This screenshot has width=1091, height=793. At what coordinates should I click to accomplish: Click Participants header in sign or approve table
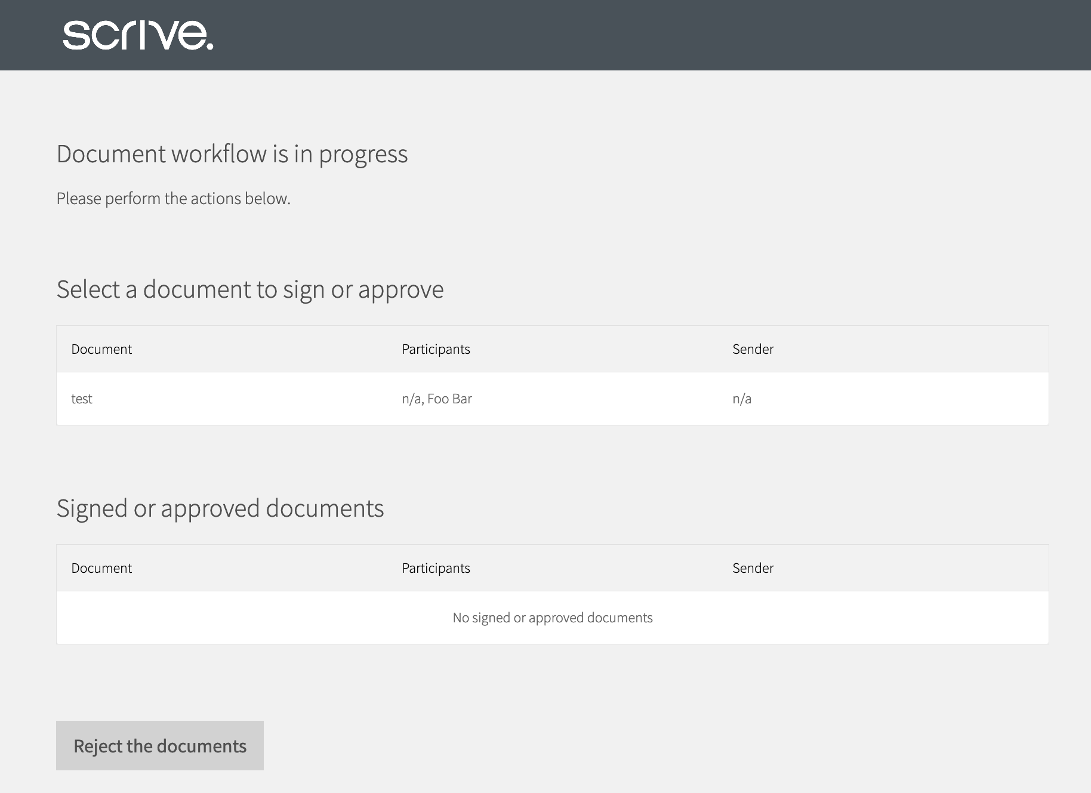point(436,349)
